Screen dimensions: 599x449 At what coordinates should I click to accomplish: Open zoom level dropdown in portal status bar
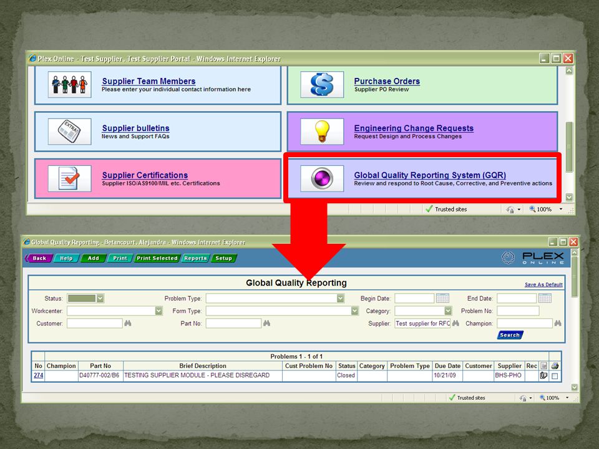coord(561,210)
